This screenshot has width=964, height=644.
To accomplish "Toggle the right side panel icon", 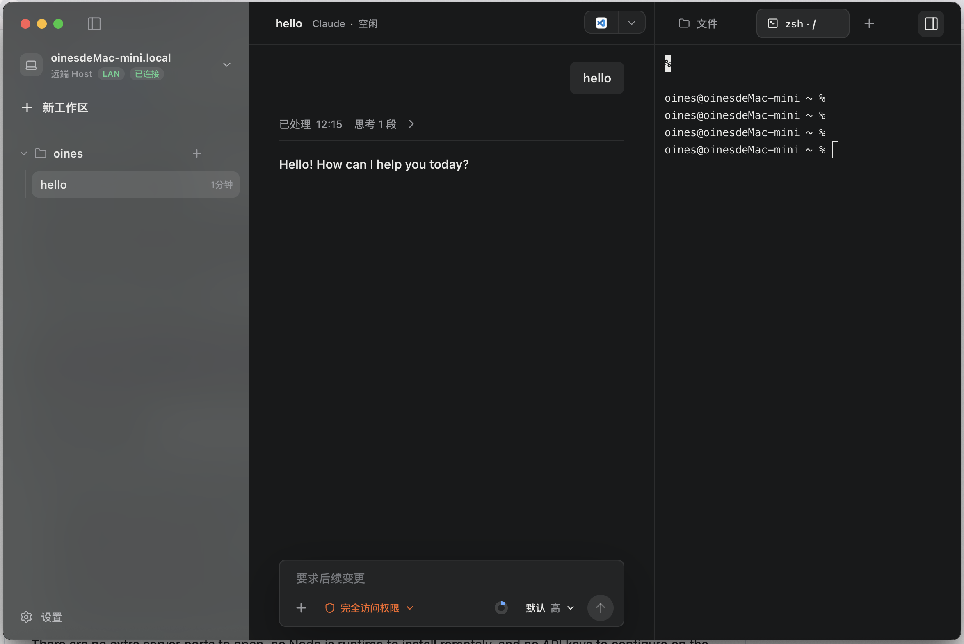I will pyautogui.click(x=931, y=24).
